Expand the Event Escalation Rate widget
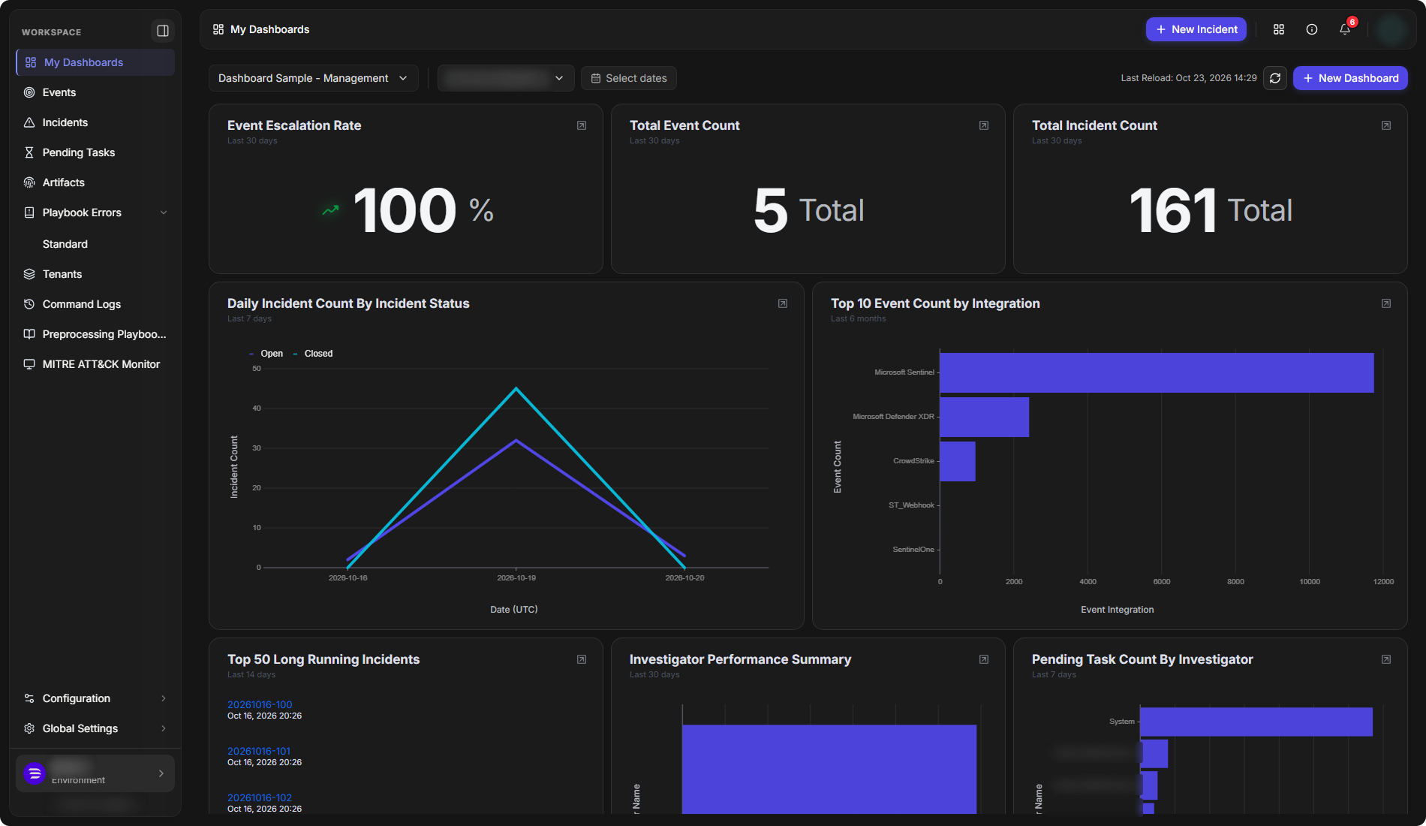The image size is (1426, 826). (x=582, y=125)
